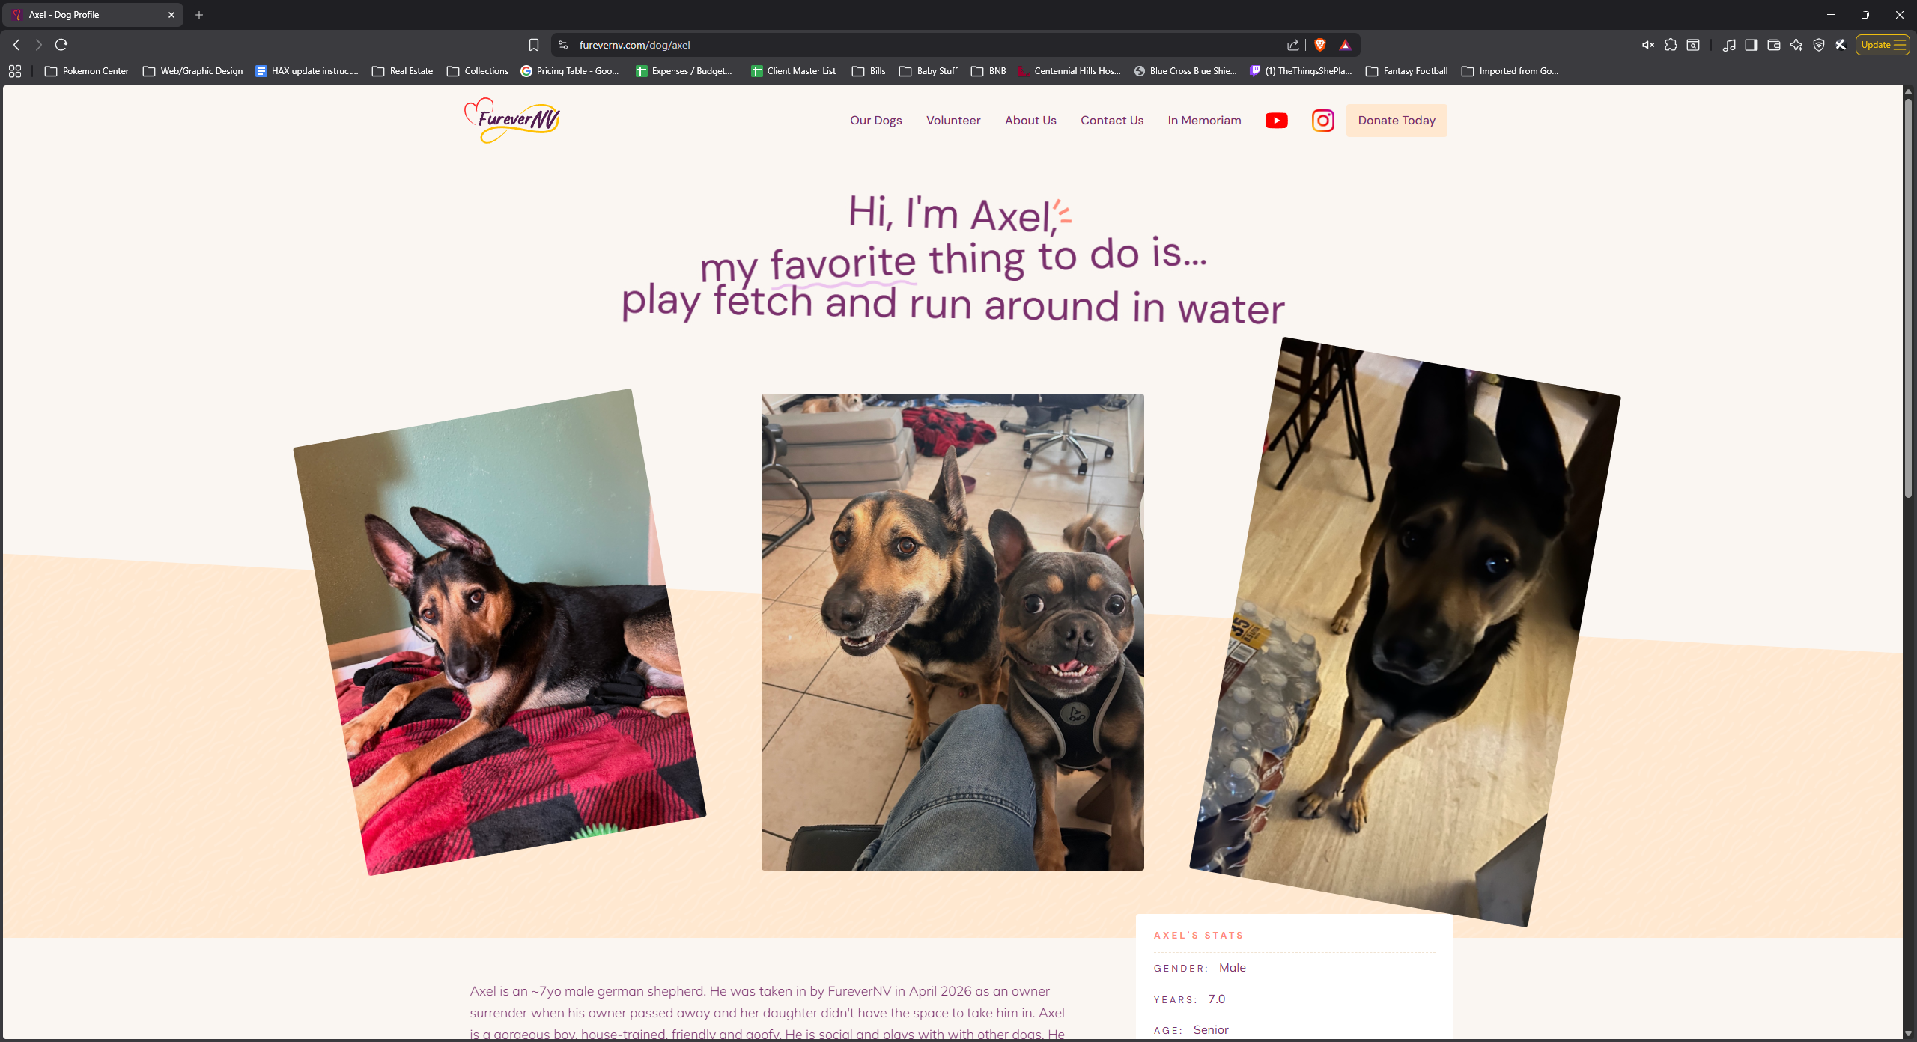Open Axel photo on red plaid blanket

tap(499, 632)
